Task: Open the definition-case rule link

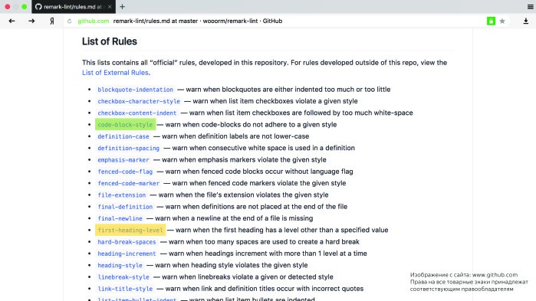Action: (123, 136)
